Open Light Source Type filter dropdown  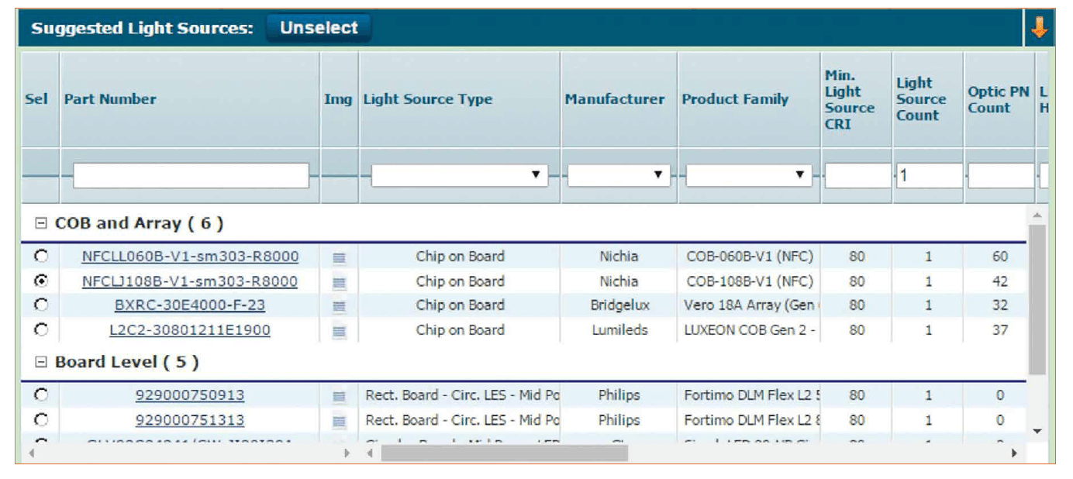(x=460, y=175)
